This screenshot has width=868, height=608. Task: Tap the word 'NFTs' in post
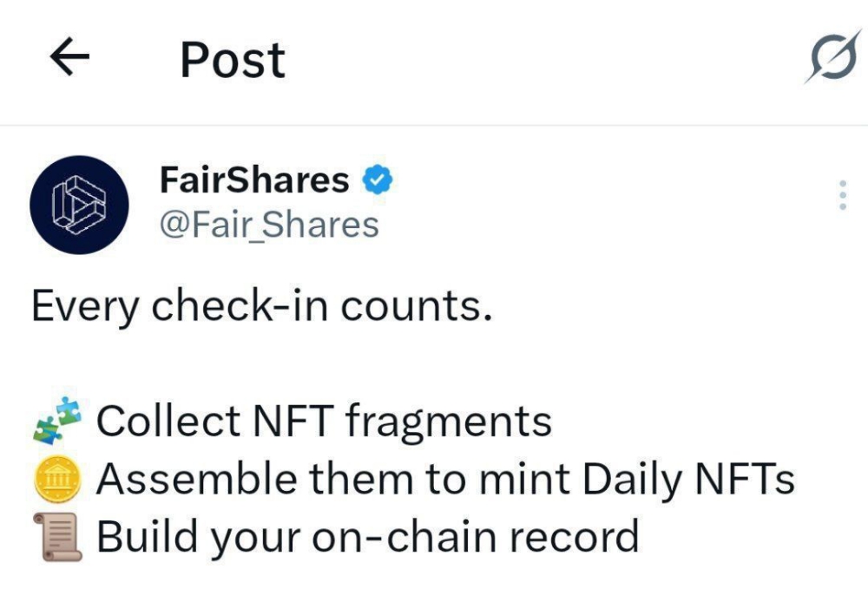tap(745, 479)
